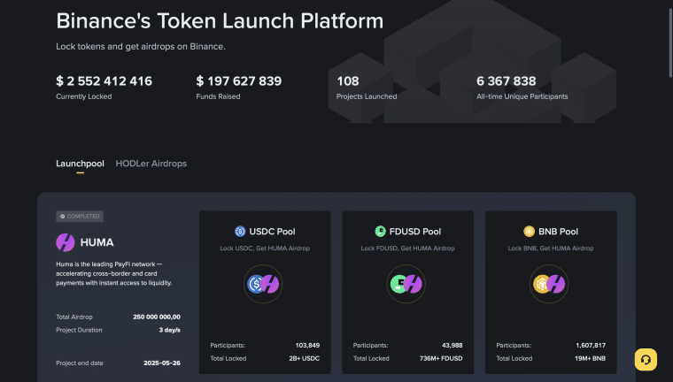The width and height of the screenshot is (673, 382).
Task: Switch to the HODLer Airdrops tab
Action: [x=151, y=164]
